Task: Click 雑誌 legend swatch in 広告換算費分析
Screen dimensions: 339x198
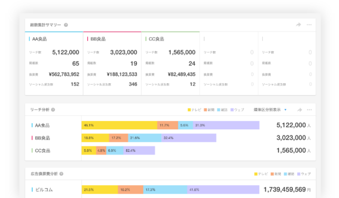Action: click(x=285, y=174)
